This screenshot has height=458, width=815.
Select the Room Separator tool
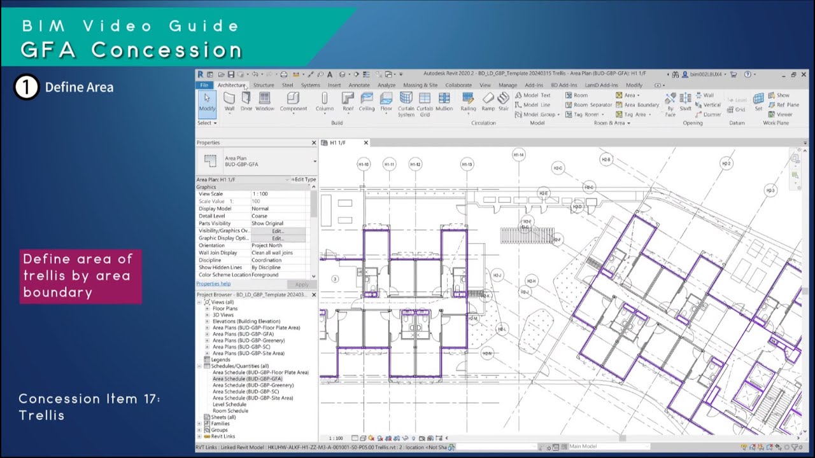coord(588,105)
